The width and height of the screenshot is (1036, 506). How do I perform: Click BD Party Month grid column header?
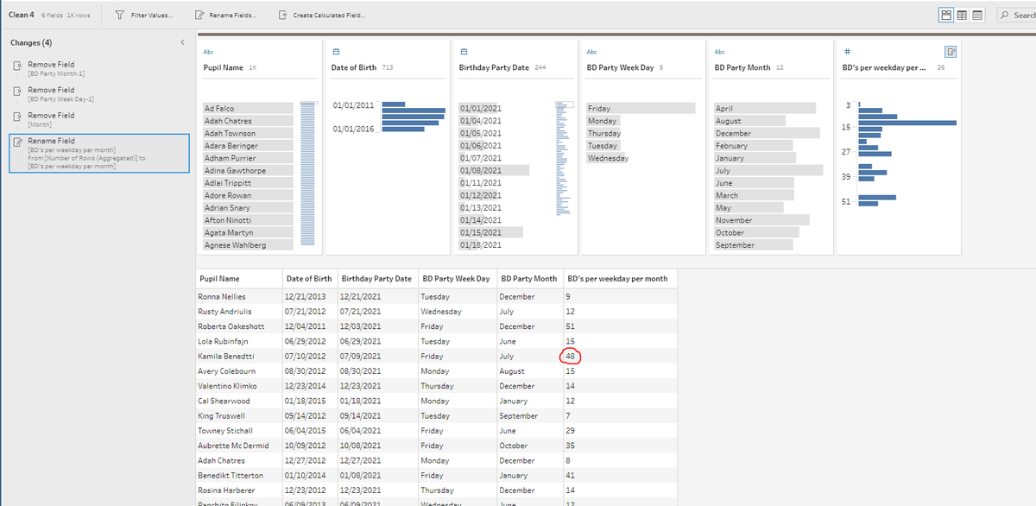tap(529, 279)
